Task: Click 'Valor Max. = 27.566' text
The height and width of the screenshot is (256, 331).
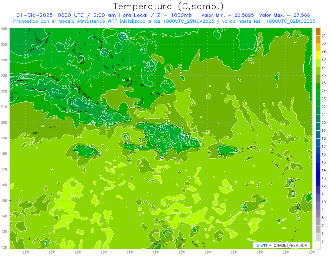Action: 284,15
